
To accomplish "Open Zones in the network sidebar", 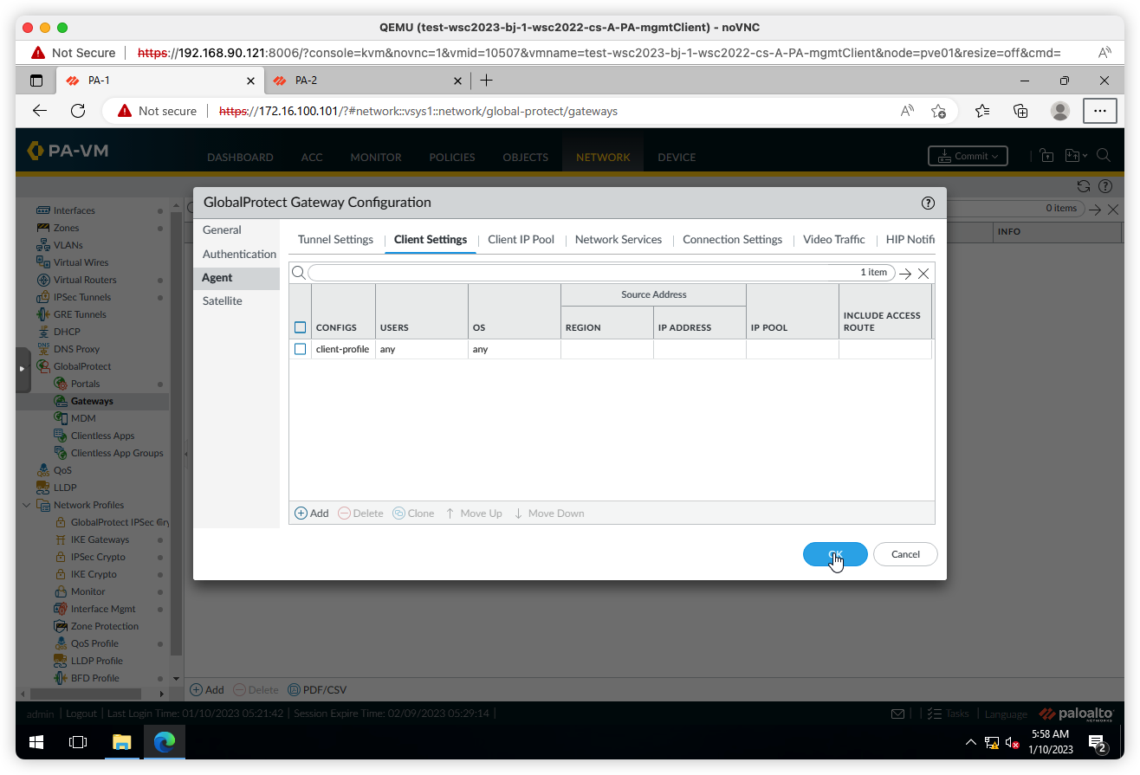I will [x=66, y=228].
